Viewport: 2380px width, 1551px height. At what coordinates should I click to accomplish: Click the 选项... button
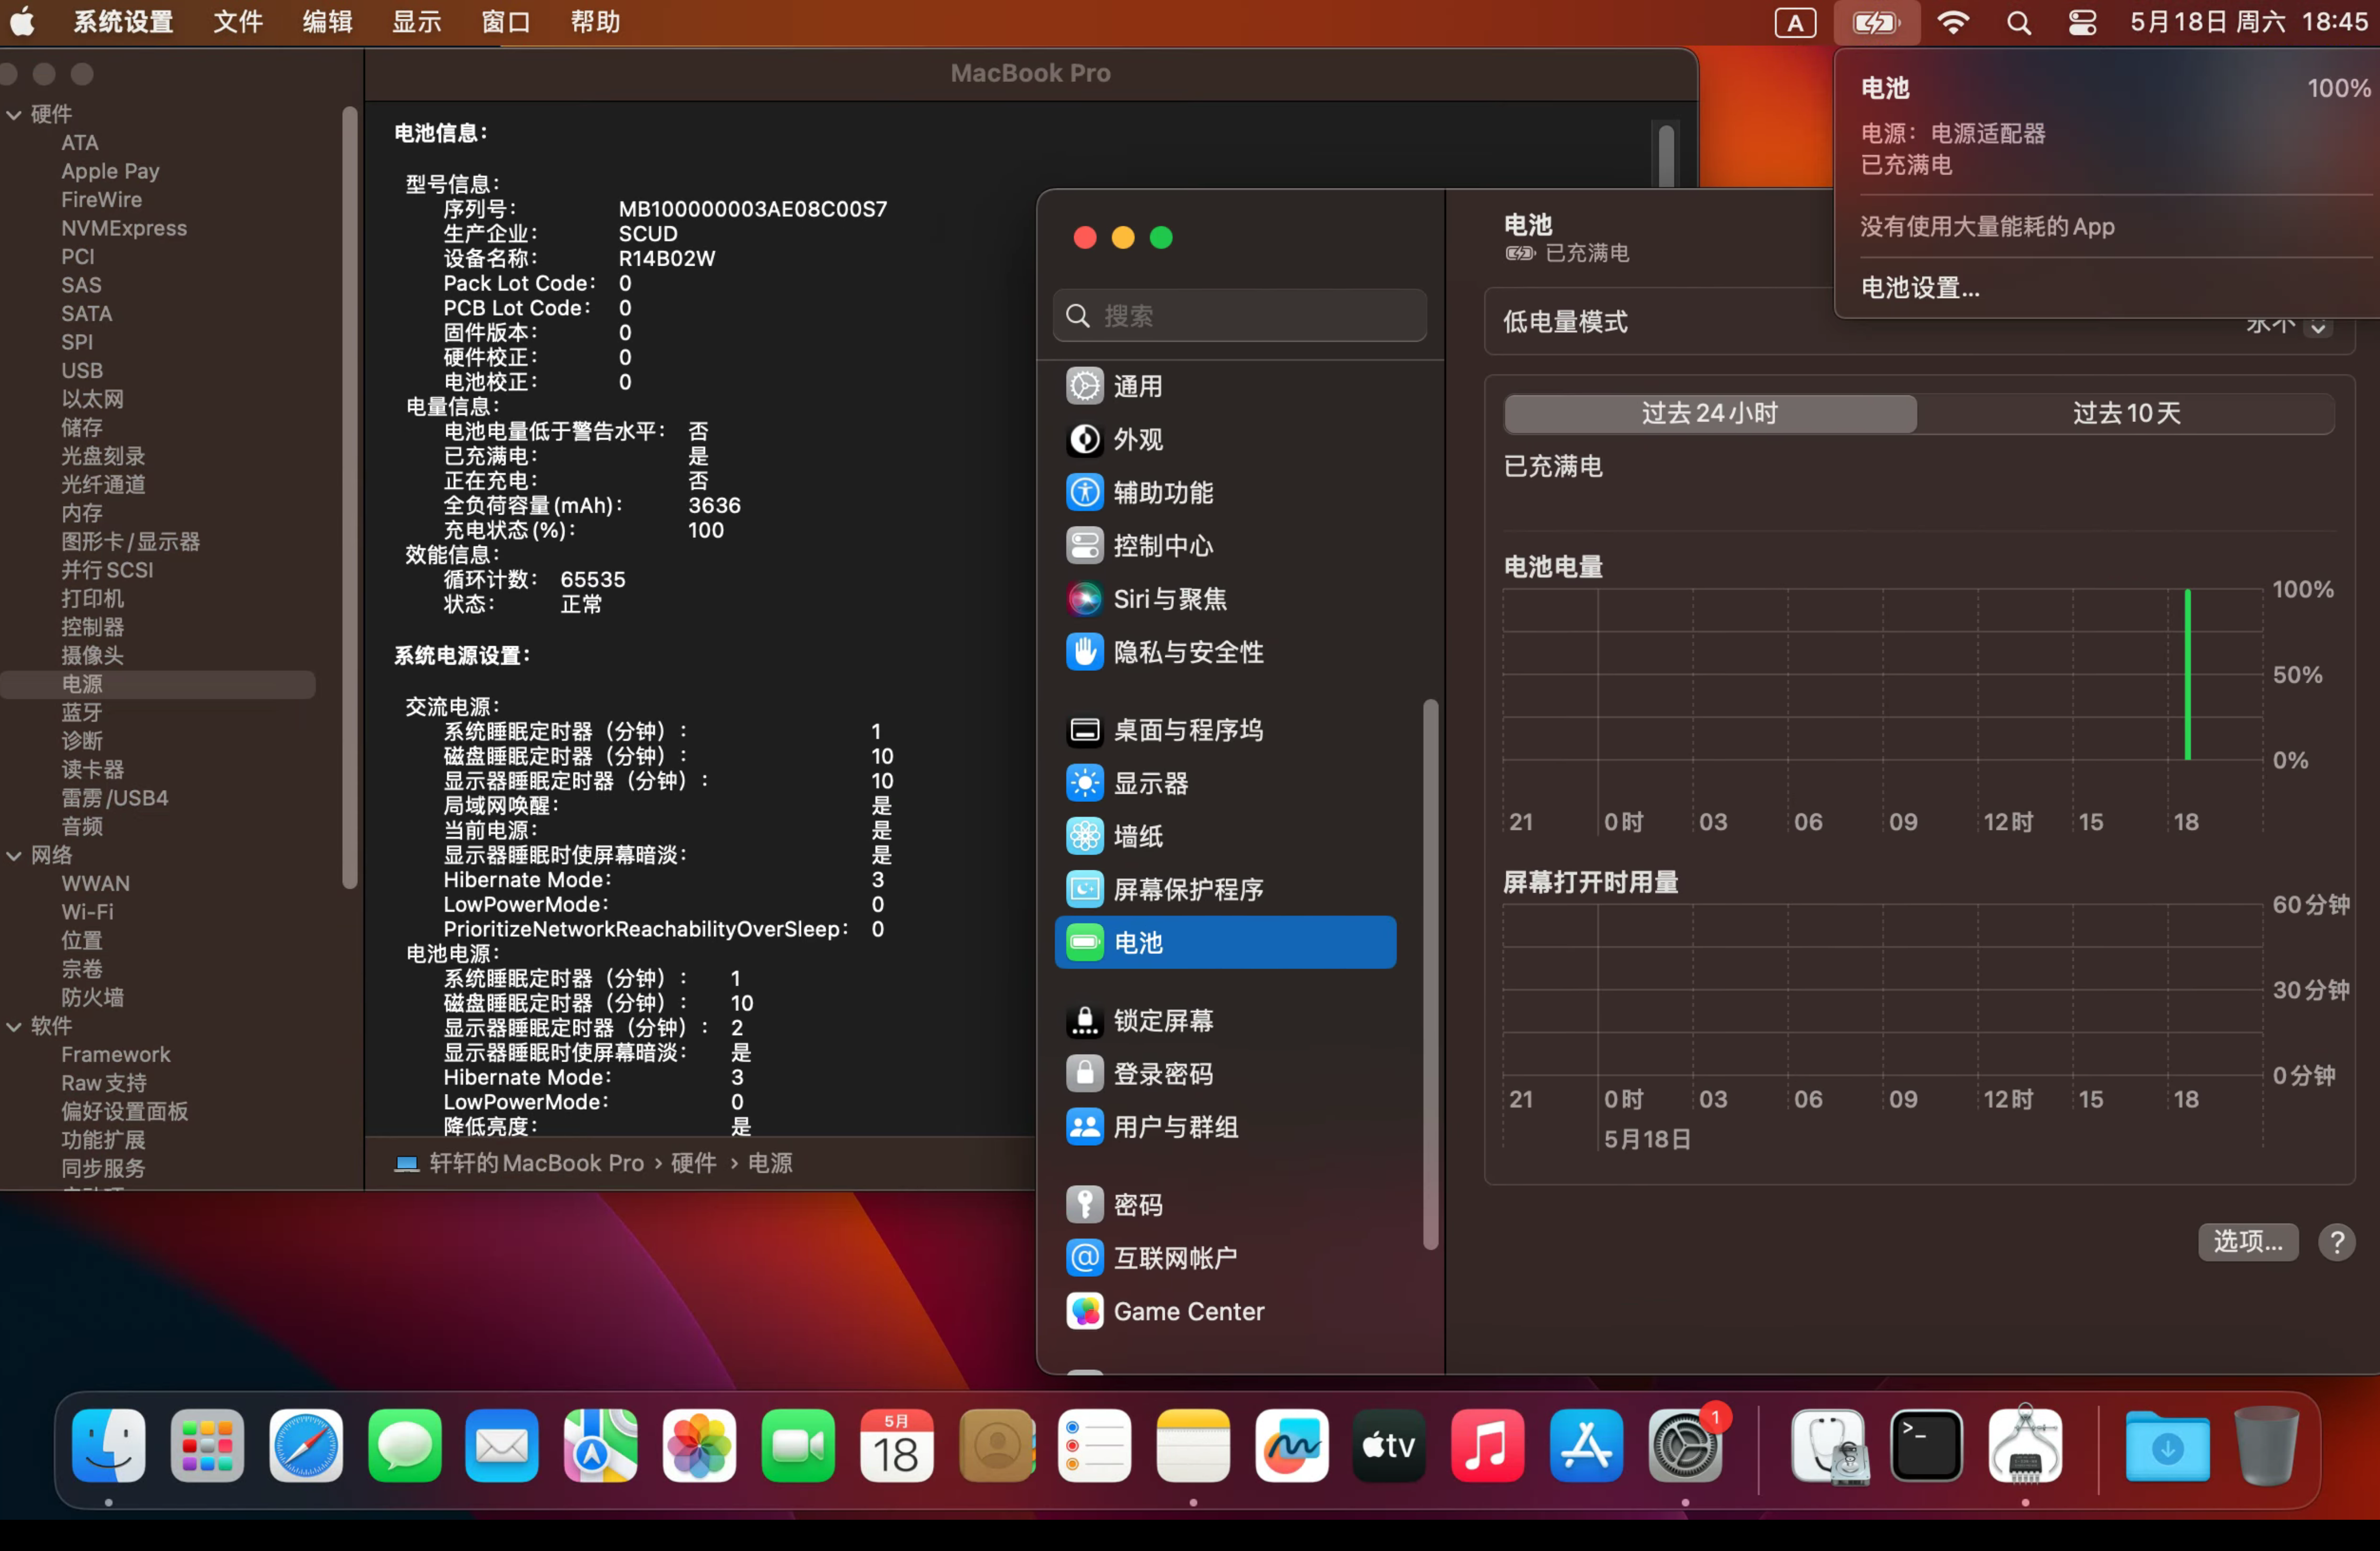[x=2248, y=1242]
